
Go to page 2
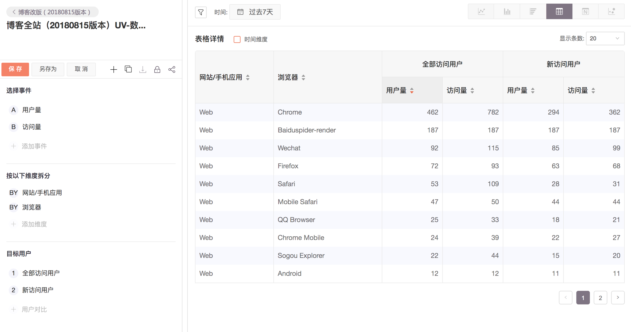(600, 298)
